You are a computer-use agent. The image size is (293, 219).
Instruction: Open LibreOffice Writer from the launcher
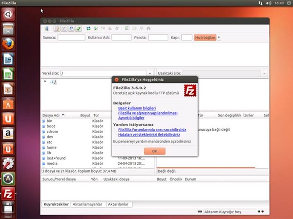coord(8,59)
